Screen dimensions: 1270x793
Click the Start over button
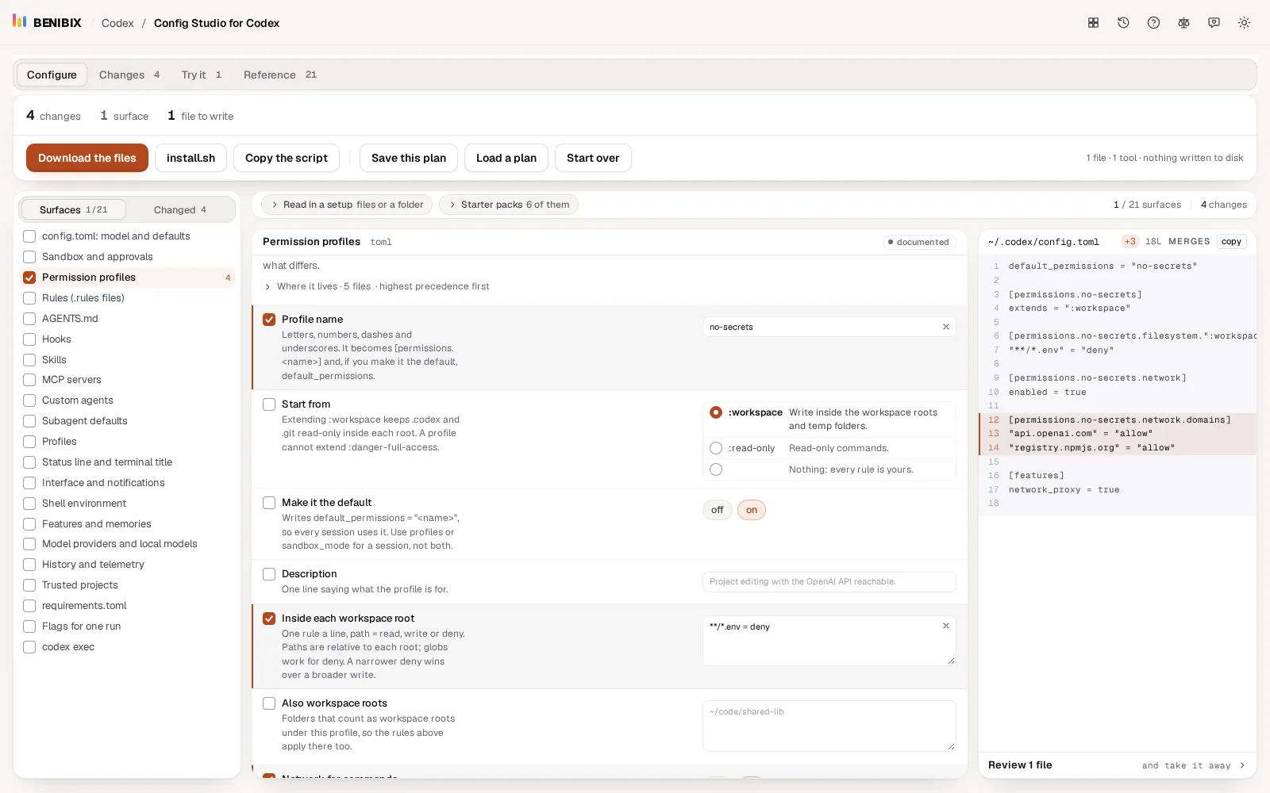coord(593,158)
